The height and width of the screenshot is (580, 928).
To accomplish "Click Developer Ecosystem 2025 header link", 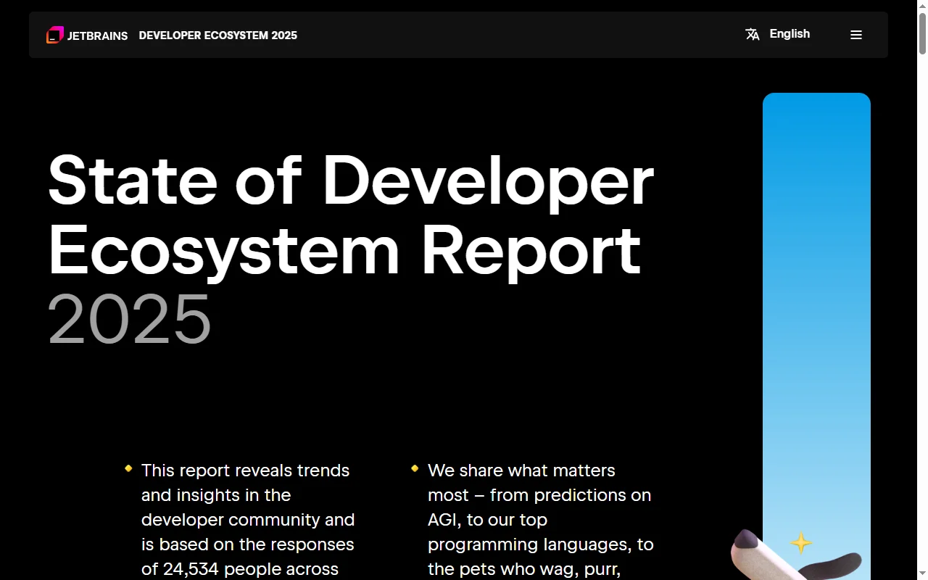I will pos(218,36).
